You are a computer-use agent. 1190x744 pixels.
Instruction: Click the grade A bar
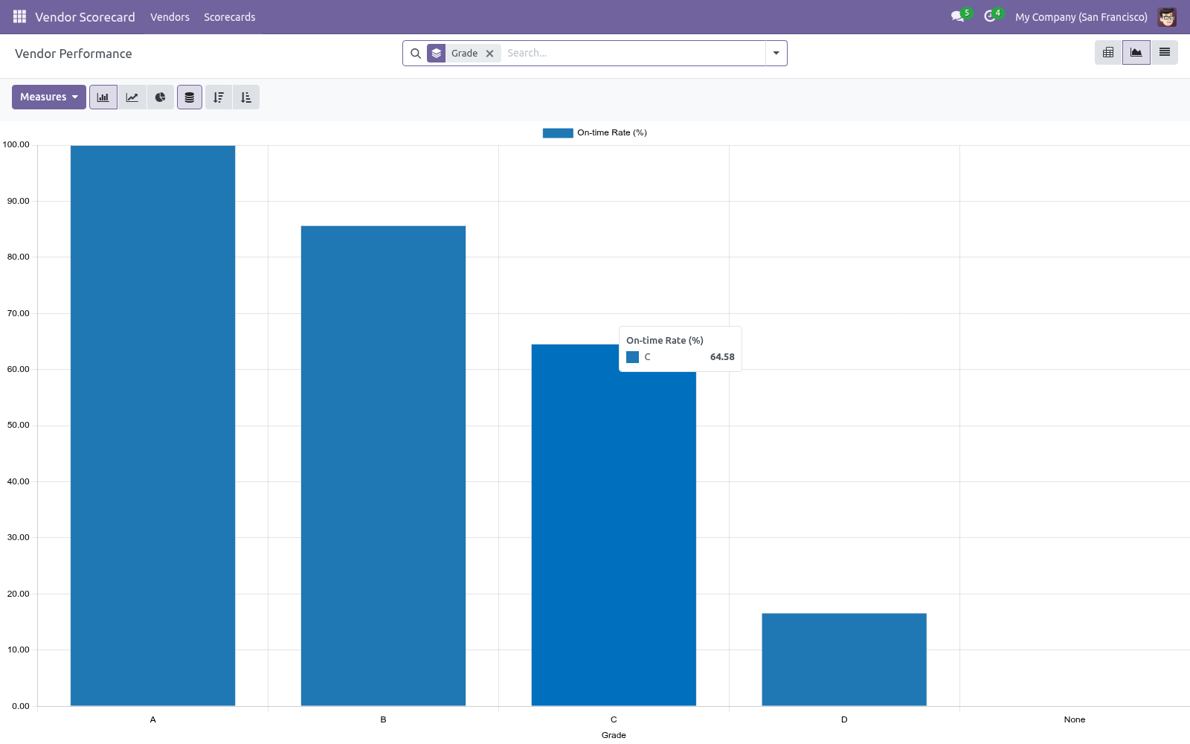(x=152, y=426)
